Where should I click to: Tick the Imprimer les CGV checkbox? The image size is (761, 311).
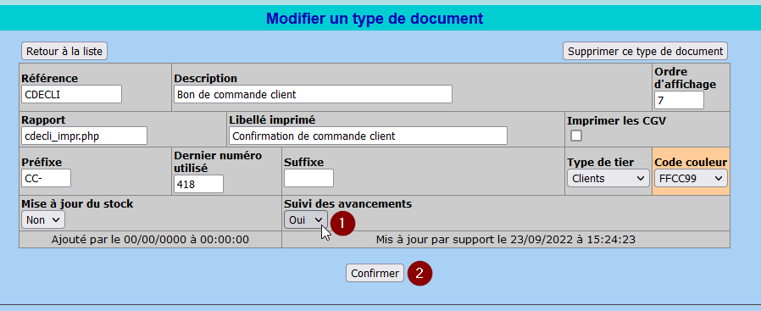[576, 136]
